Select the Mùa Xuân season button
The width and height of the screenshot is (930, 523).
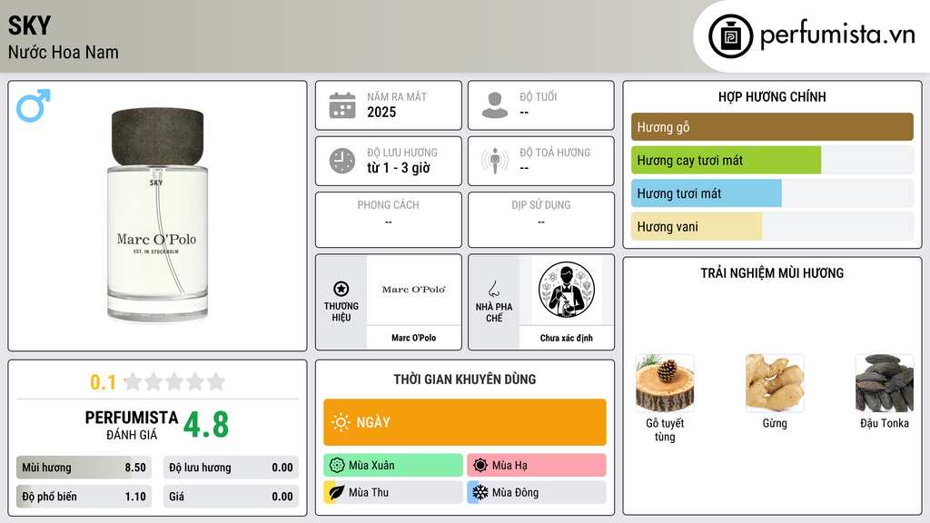pos(393,465)
